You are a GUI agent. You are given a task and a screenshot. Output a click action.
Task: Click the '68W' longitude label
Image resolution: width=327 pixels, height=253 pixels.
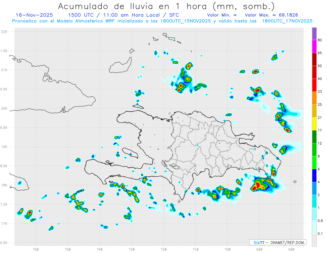[291, 249]
